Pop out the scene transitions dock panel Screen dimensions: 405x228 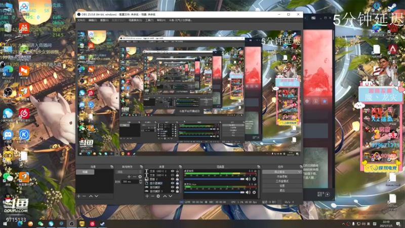click(x=141, y=167)
